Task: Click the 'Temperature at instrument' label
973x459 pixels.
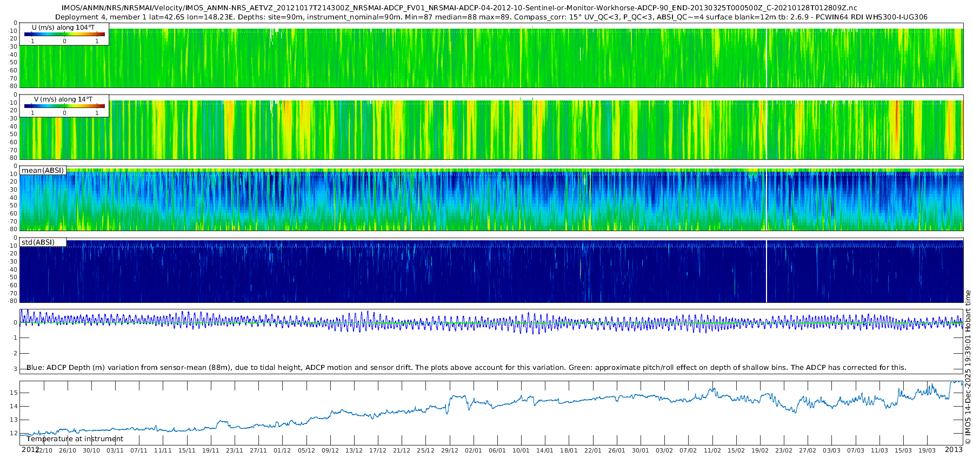Action: coord(75,439)
